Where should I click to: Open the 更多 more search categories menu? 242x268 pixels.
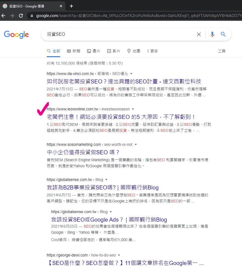click(x=152, y=51)
